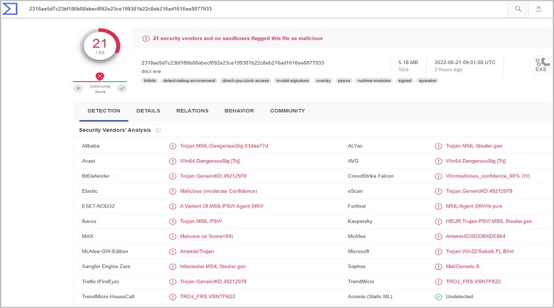Click the Trojan:Win32/Sabsik.FL.B!ml detection

[480, 251]
